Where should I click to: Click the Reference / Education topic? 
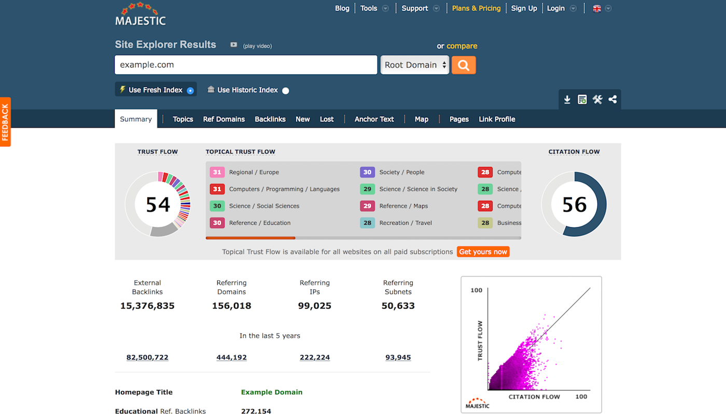tap(260, 223)
